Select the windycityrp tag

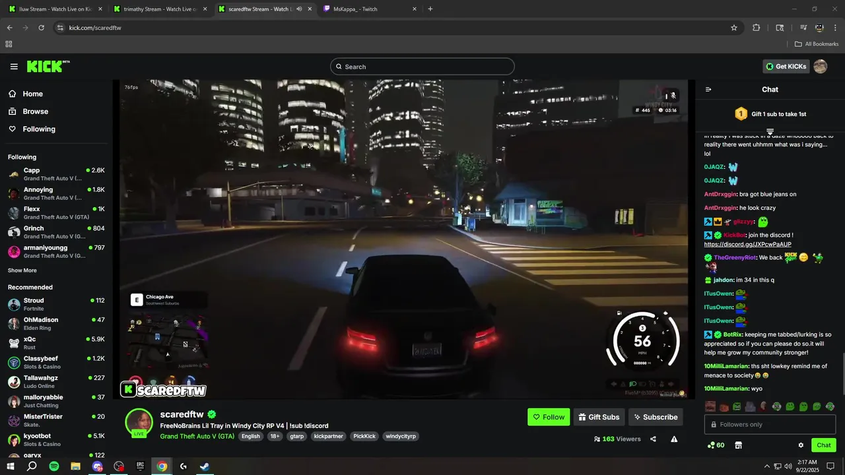click(401, 436)
